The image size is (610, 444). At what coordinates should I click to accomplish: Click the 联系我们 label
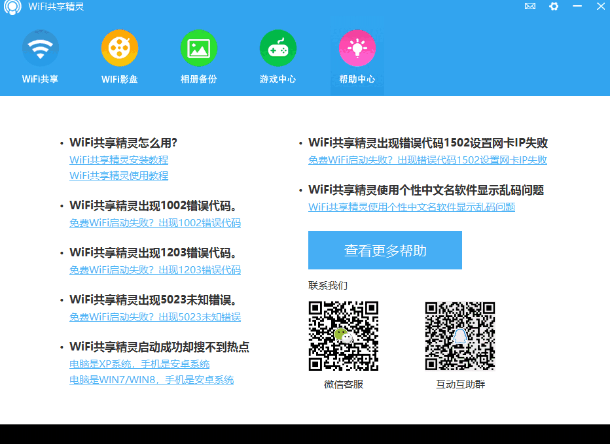click(x=327, y=285)
